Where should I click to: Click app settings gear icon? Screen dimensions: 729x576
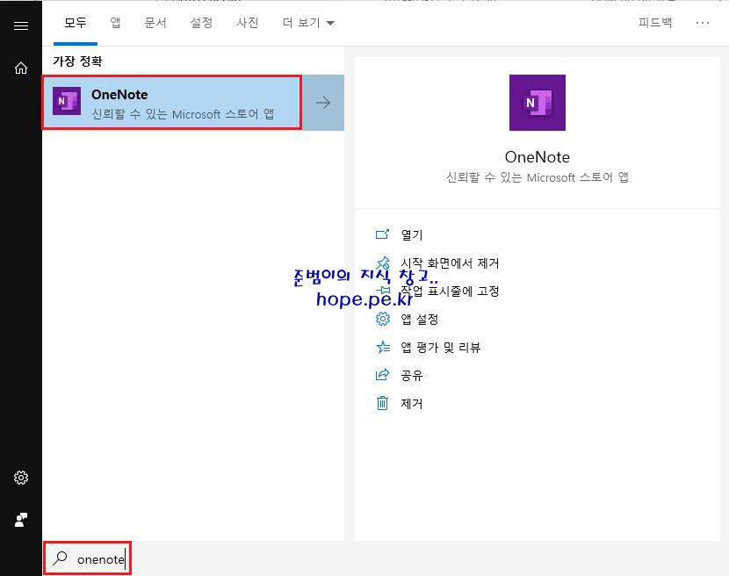pos(383,319)
